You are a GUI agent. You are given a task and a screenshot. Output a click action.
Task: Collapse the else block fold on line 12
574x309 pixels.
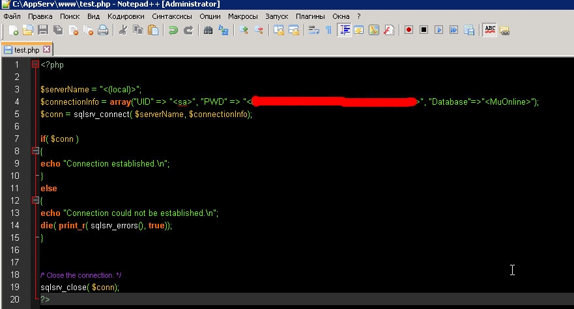pos(35,200)
